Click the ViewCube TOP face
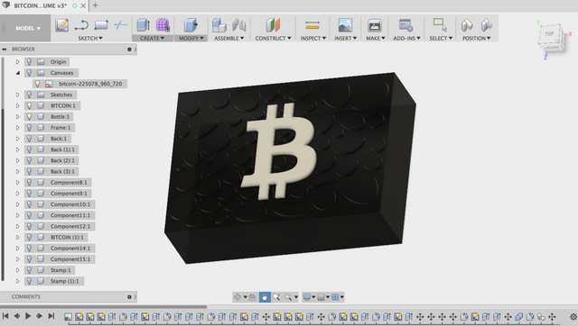The width and height of the screenshot is (578, 326). pyautogui.click(x=550, y=34)
